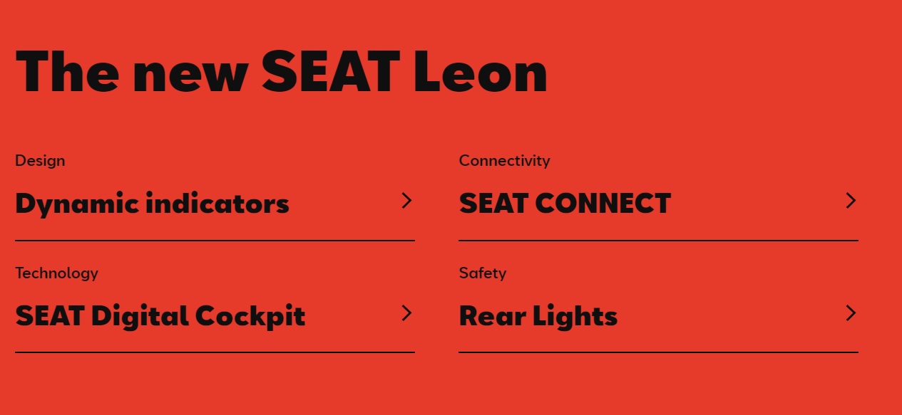The width and height of the screenshot is (902, 415).
Task: Click the divider line under SEAT Digital Cockpit
Action: click(215, 352)
